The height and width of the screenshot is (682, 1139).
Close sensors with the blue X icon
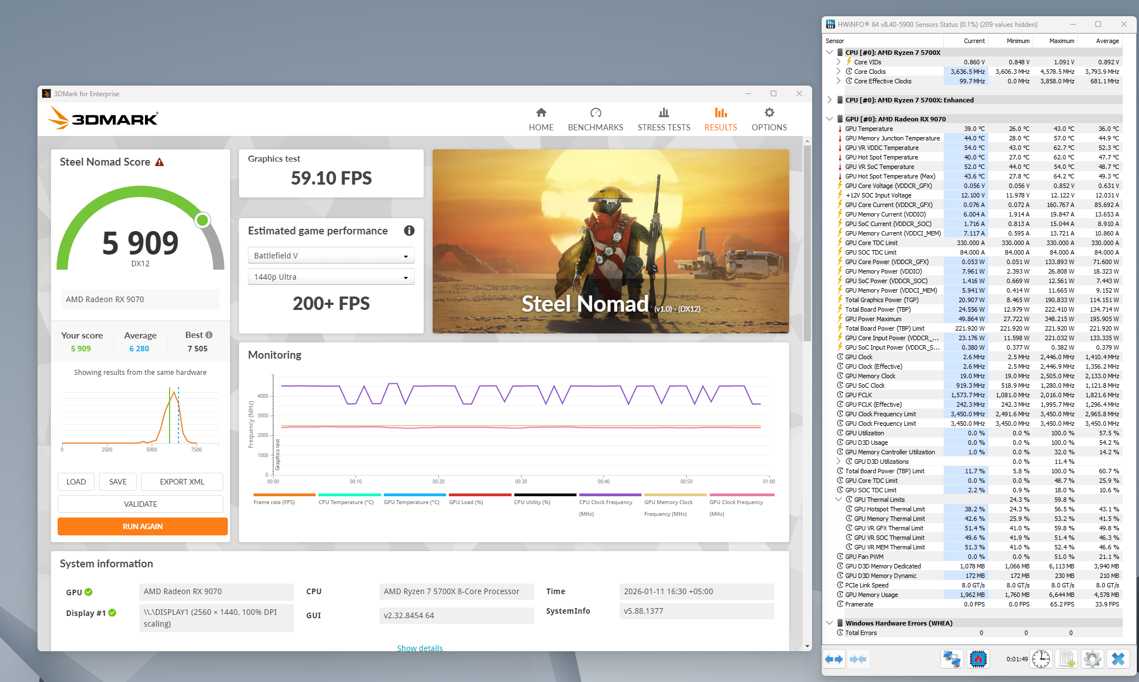(x=1118, y=659)
